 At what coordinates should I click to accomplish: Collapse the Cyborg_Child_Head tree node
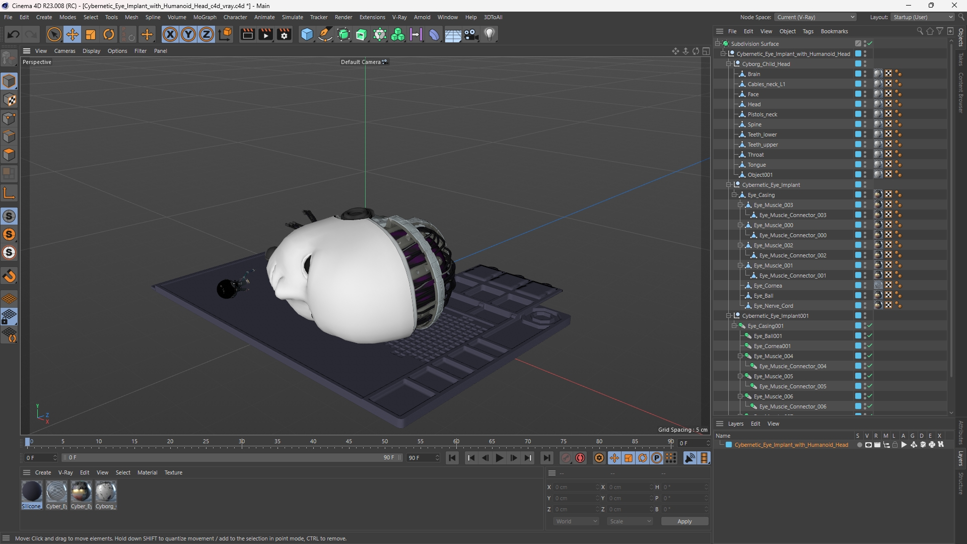(728, 64)
